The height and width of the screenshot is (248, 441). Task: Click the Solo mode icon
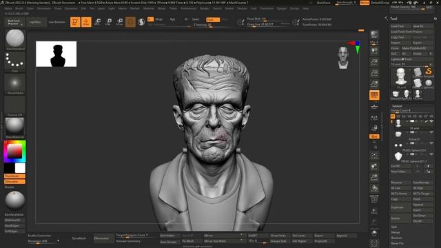tap(374, 233)
